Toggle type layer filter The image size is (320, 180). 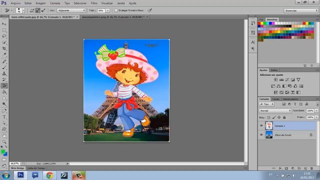point(295,104)
